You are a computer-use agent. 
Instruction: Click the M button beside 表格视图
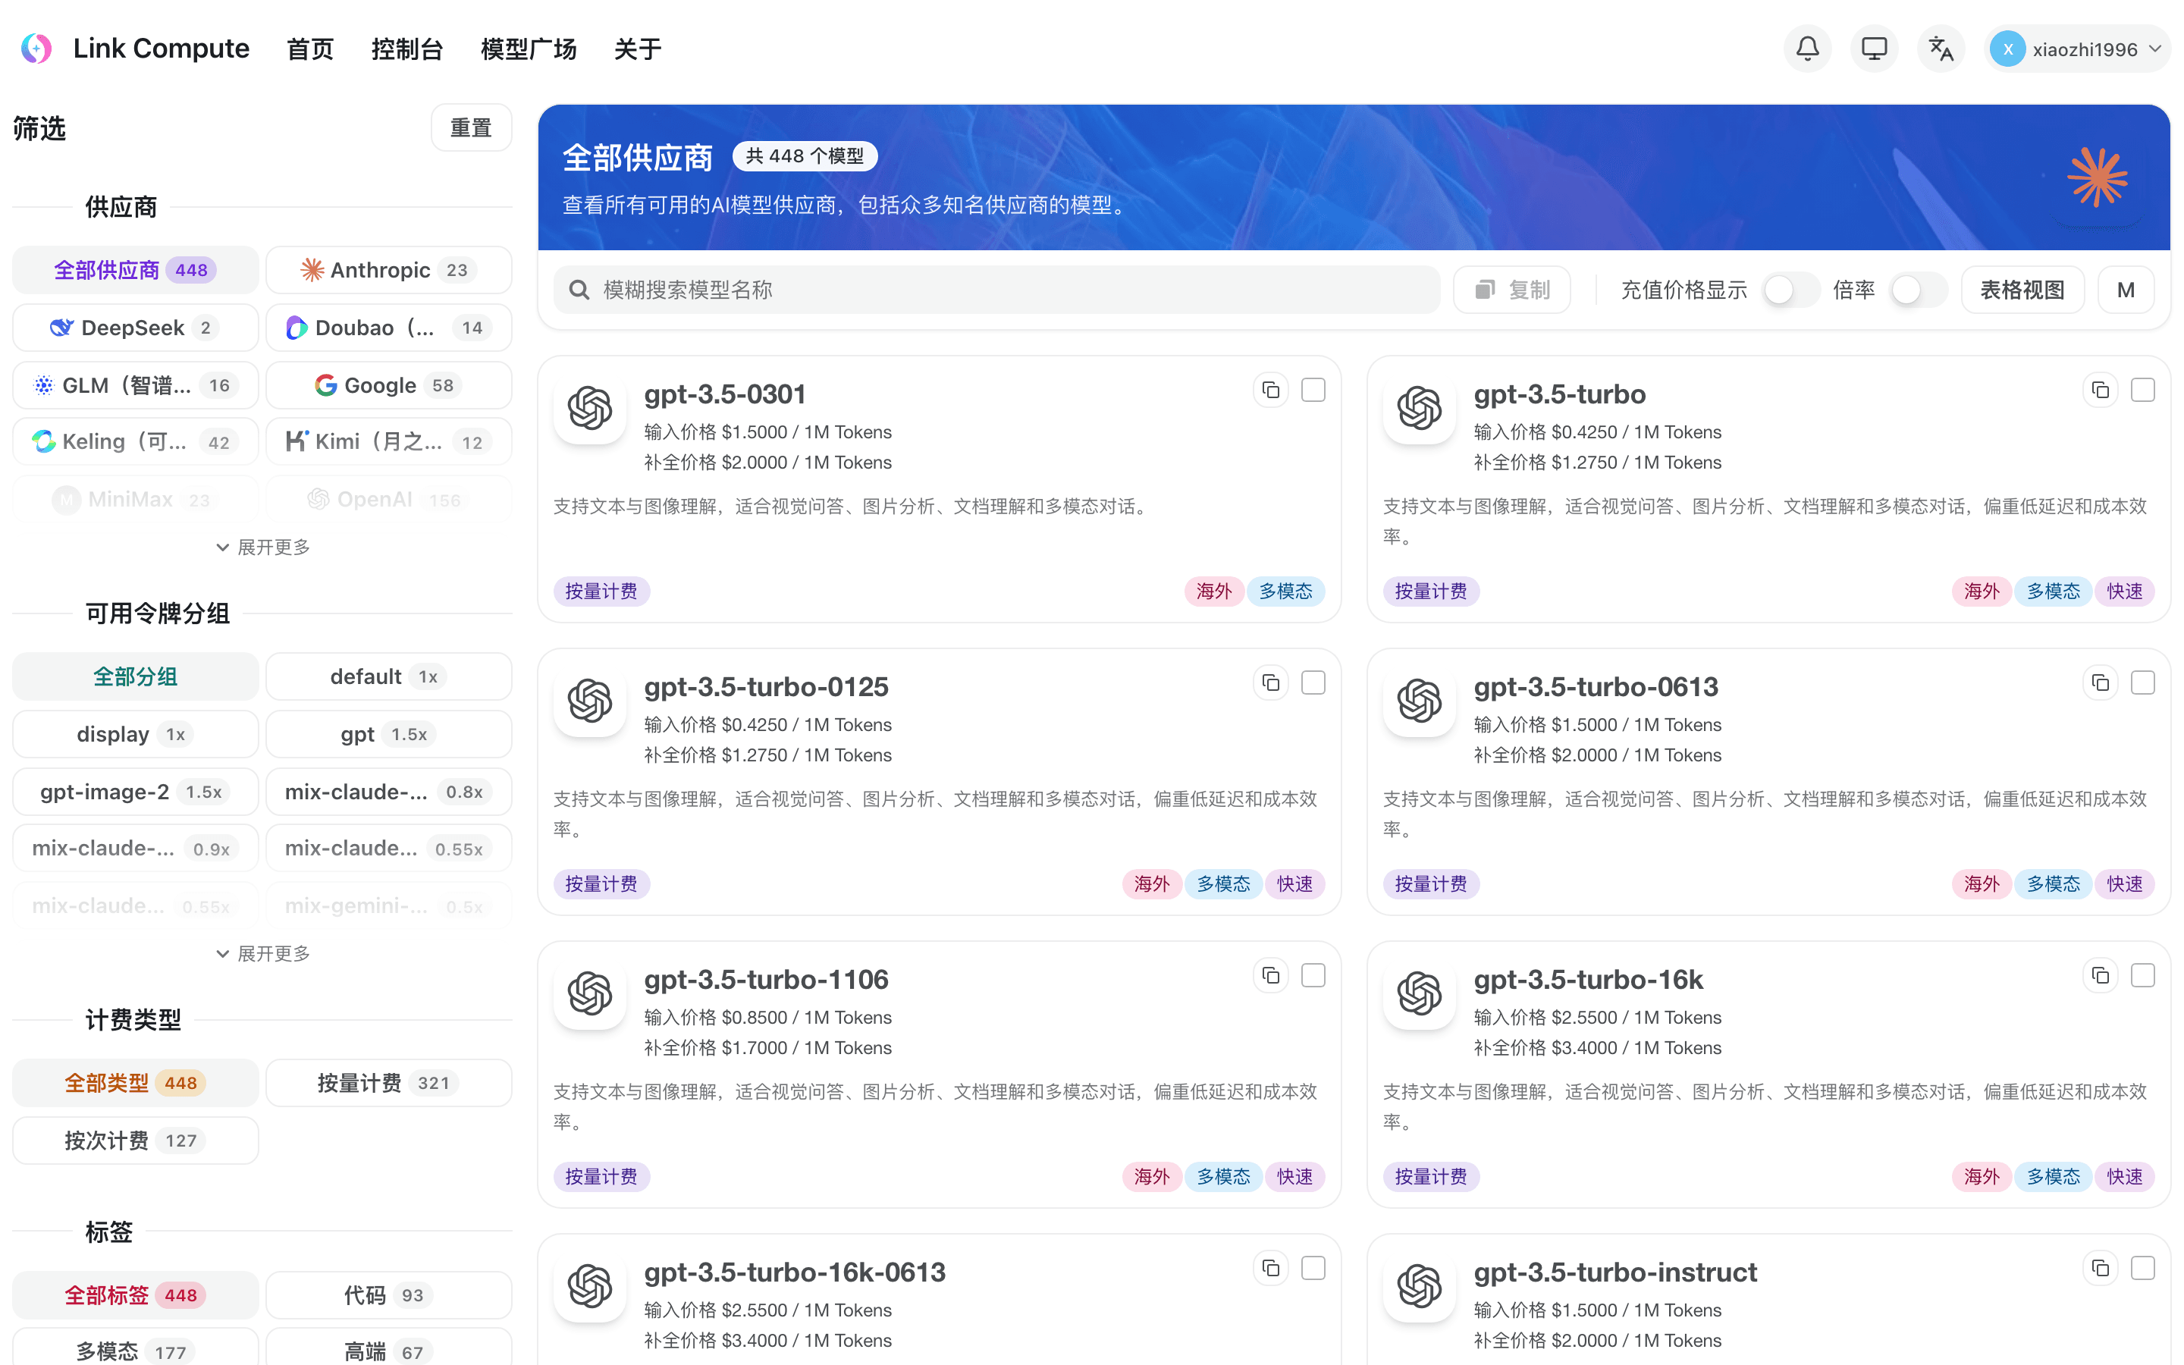tap(2126, 290)
